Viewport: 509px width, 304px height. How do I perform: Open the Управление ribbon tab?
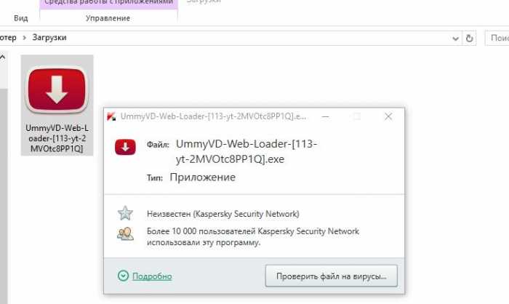(108, 18)
